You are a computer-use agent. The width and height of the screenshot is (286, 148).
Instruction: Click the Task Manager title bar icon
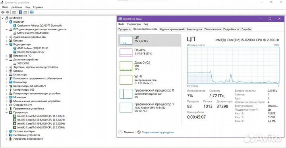pos(120,19)
